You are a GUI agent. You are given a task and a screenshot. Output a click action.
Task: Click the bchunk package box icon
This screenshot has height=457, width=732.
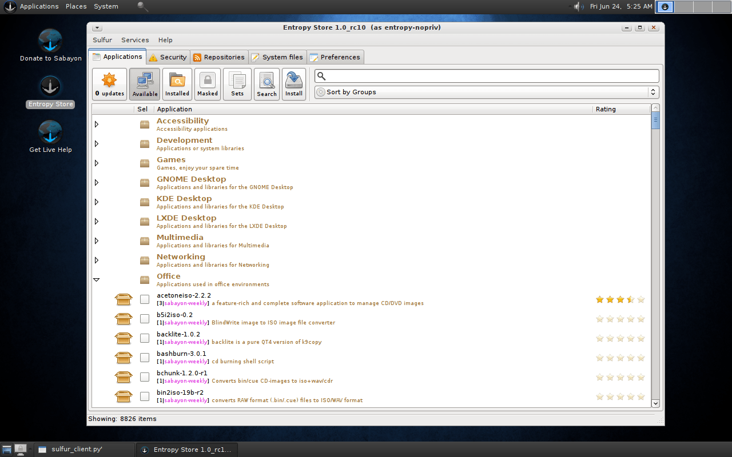point(124,377)
